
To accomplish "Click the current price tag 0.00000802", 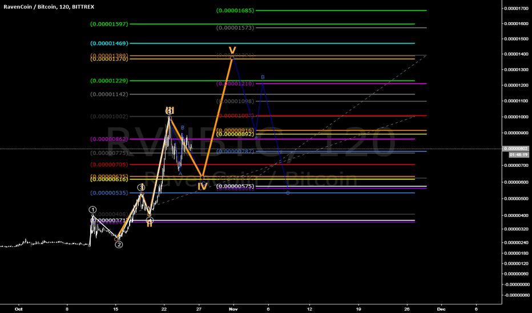I will (515, 149).
